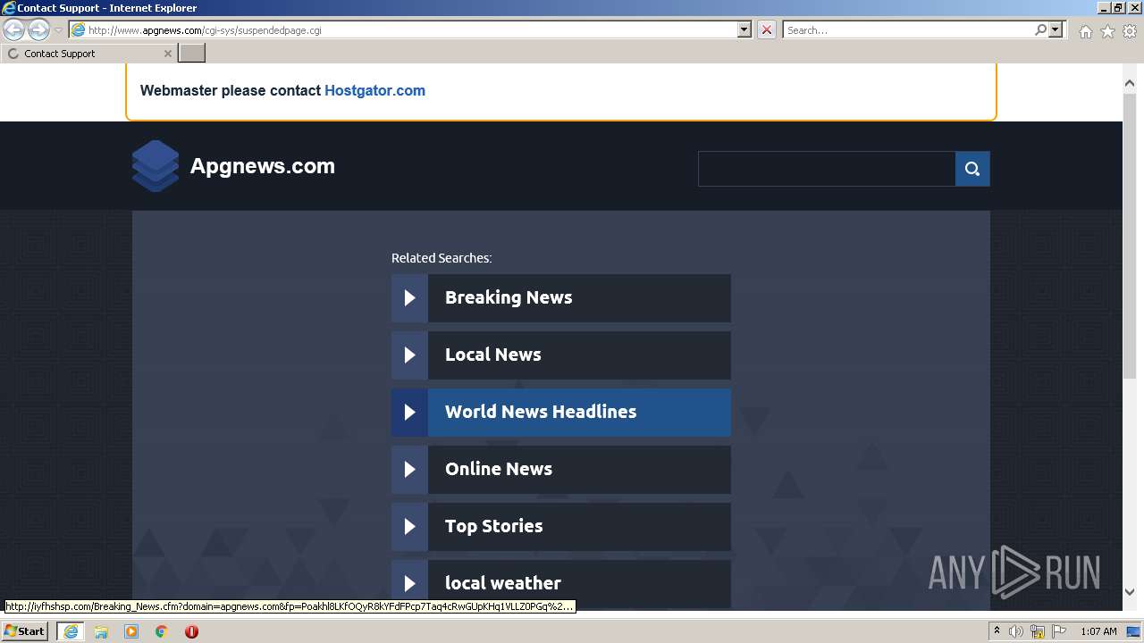Click Internet Explorer taskbar icon
The width and height of the screenshot is (1144, 643).
point(71,631)
